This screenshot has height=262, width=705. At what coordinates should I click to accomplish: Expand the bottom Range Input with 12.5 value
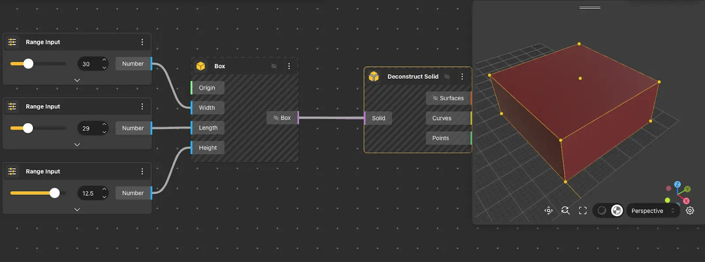(77, 209)
